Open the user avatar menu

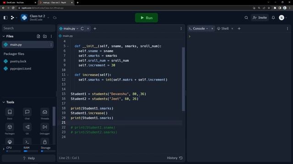(x=282, y=18)
